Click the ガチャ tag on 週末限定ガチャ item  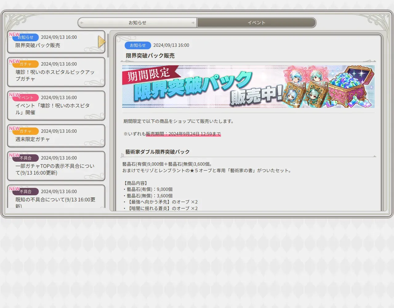pyautogui.click(x=26, y=131)
